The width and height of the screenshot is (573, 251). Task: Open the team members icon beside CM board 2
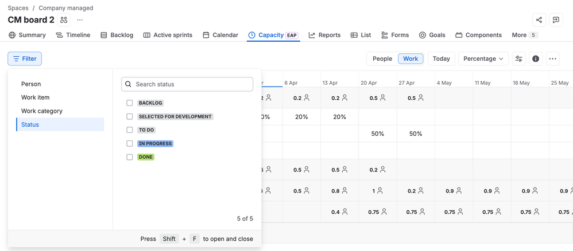click(64, 19)
